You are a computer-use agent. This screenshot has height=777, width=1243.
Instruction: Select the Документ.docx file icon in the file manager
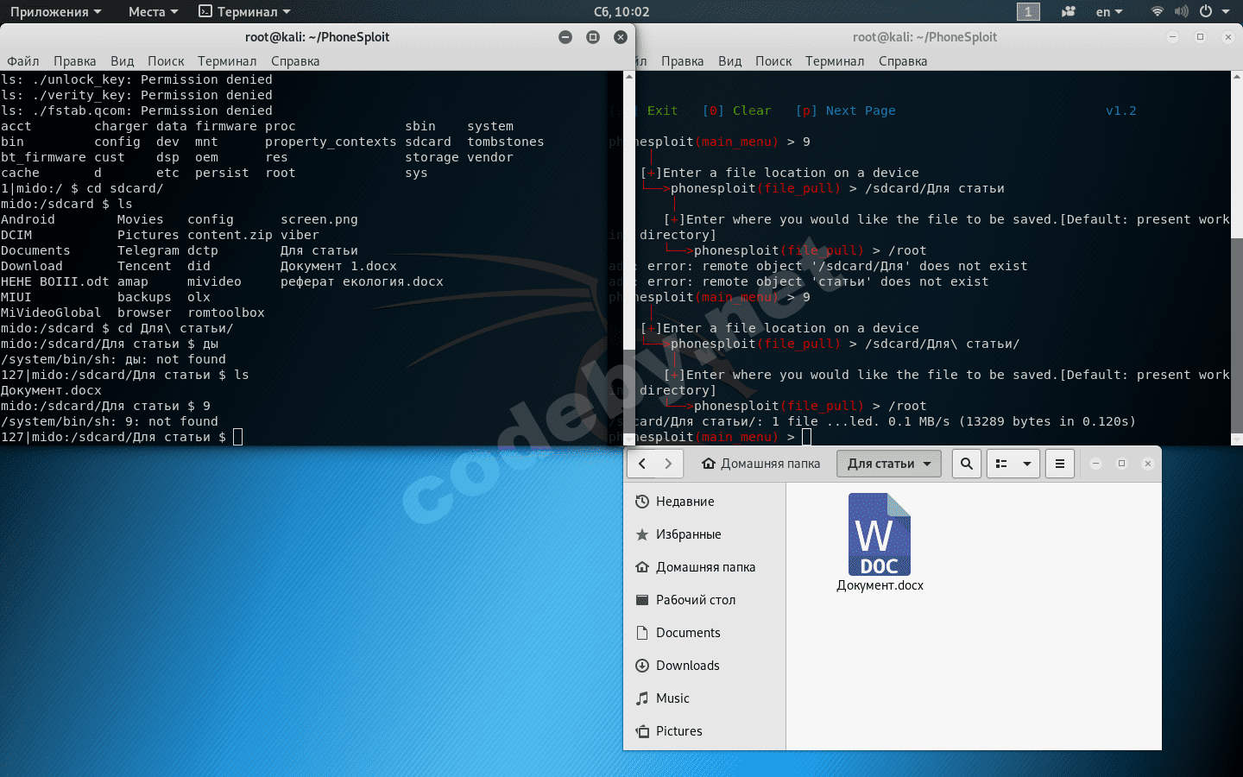click(880, 534)
